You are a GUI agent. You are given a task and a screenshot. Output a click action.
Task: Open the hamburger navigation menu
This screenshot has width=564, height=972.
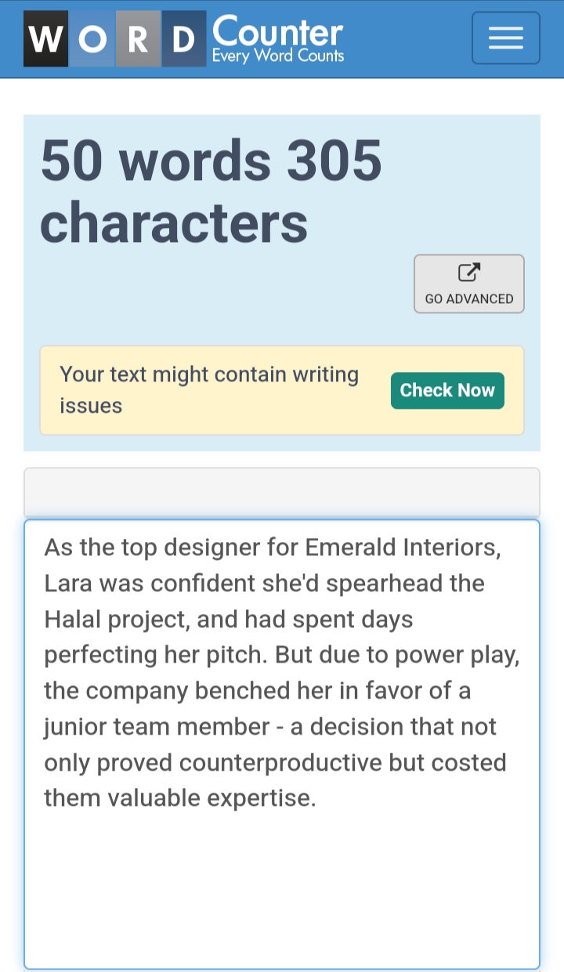pos(505,38)
